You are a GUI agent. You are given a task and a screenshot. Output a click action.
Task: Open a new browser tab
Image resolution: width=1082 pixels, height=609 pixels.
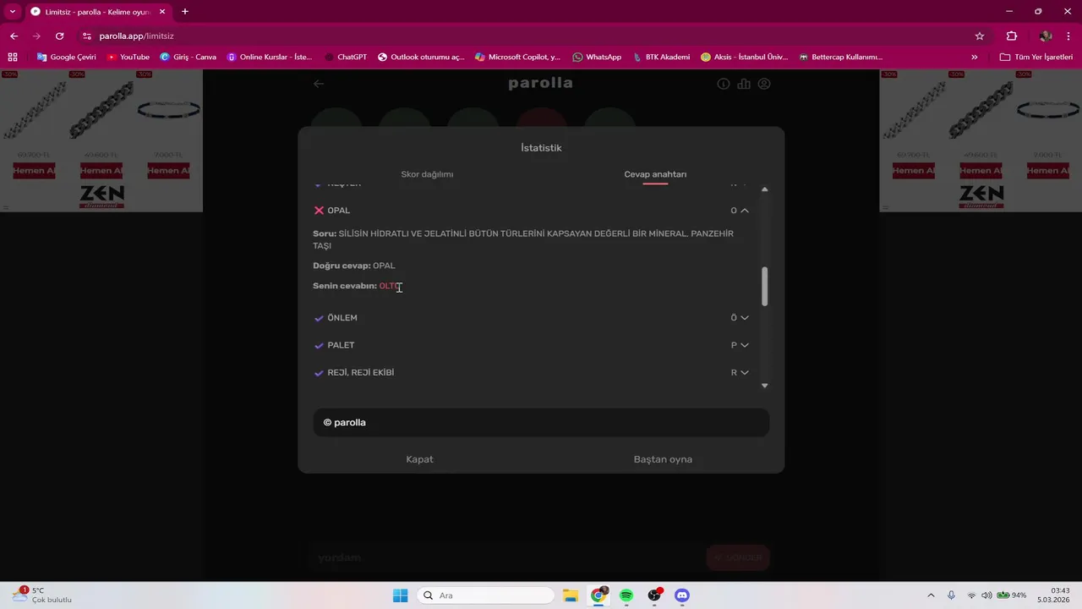tap(185, 12)
